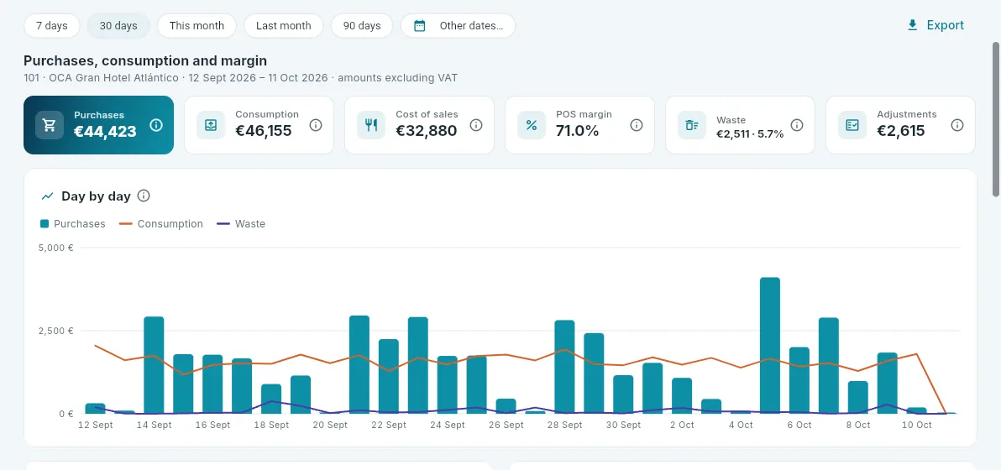Click the tallest purchases bar on 5 Oct
This screenshot has width=1001, height=470.
point(770,346)
